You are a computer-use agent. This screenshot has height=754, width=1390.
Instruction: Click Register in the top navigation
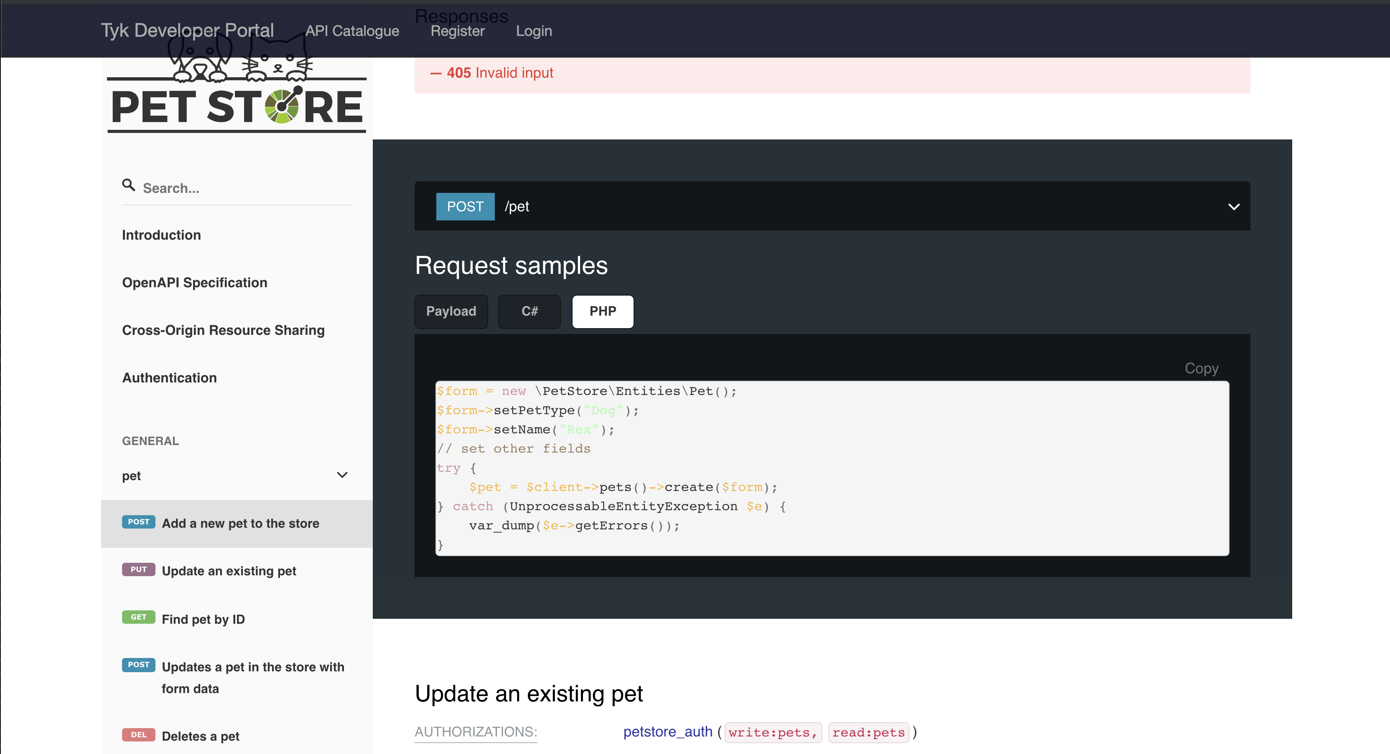(x=458, y=31)
